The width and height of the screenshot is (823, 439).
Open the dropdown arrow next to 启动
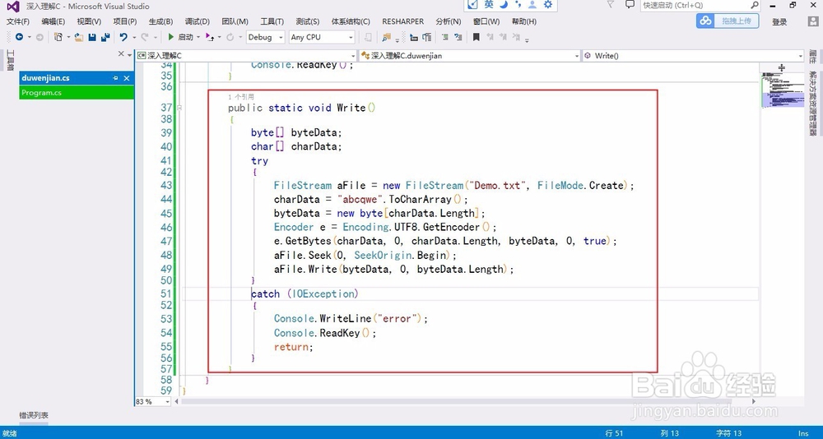pyautogui.click(x=198, y=37)
